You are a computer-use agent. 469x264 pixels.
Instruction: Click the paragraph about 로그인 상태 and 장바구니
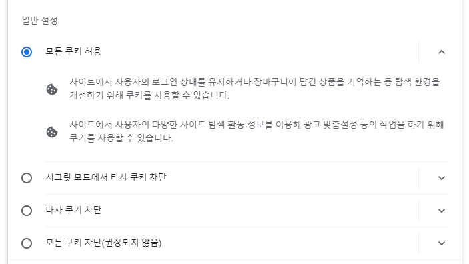pos(255,89)
